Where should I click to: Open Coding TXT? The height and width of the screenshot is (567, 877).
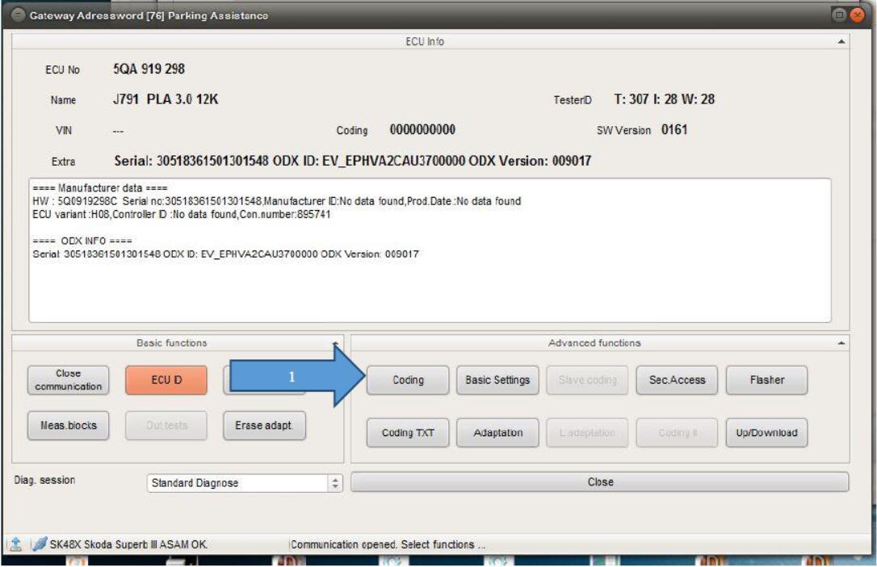pos(408,433)
